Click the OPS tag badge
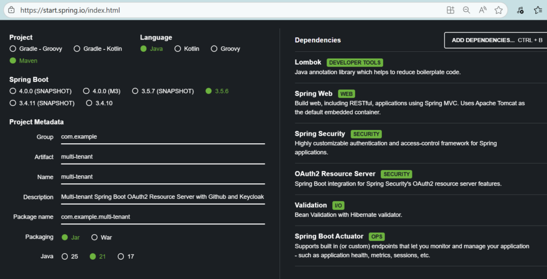Image resolution: width=547 pixels, height=279 pixels. [377, 237]
